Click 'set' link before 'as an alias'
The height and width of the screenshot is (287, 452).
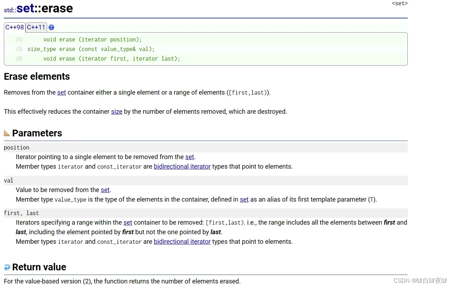pyautogui.click(x=244, y=199)
